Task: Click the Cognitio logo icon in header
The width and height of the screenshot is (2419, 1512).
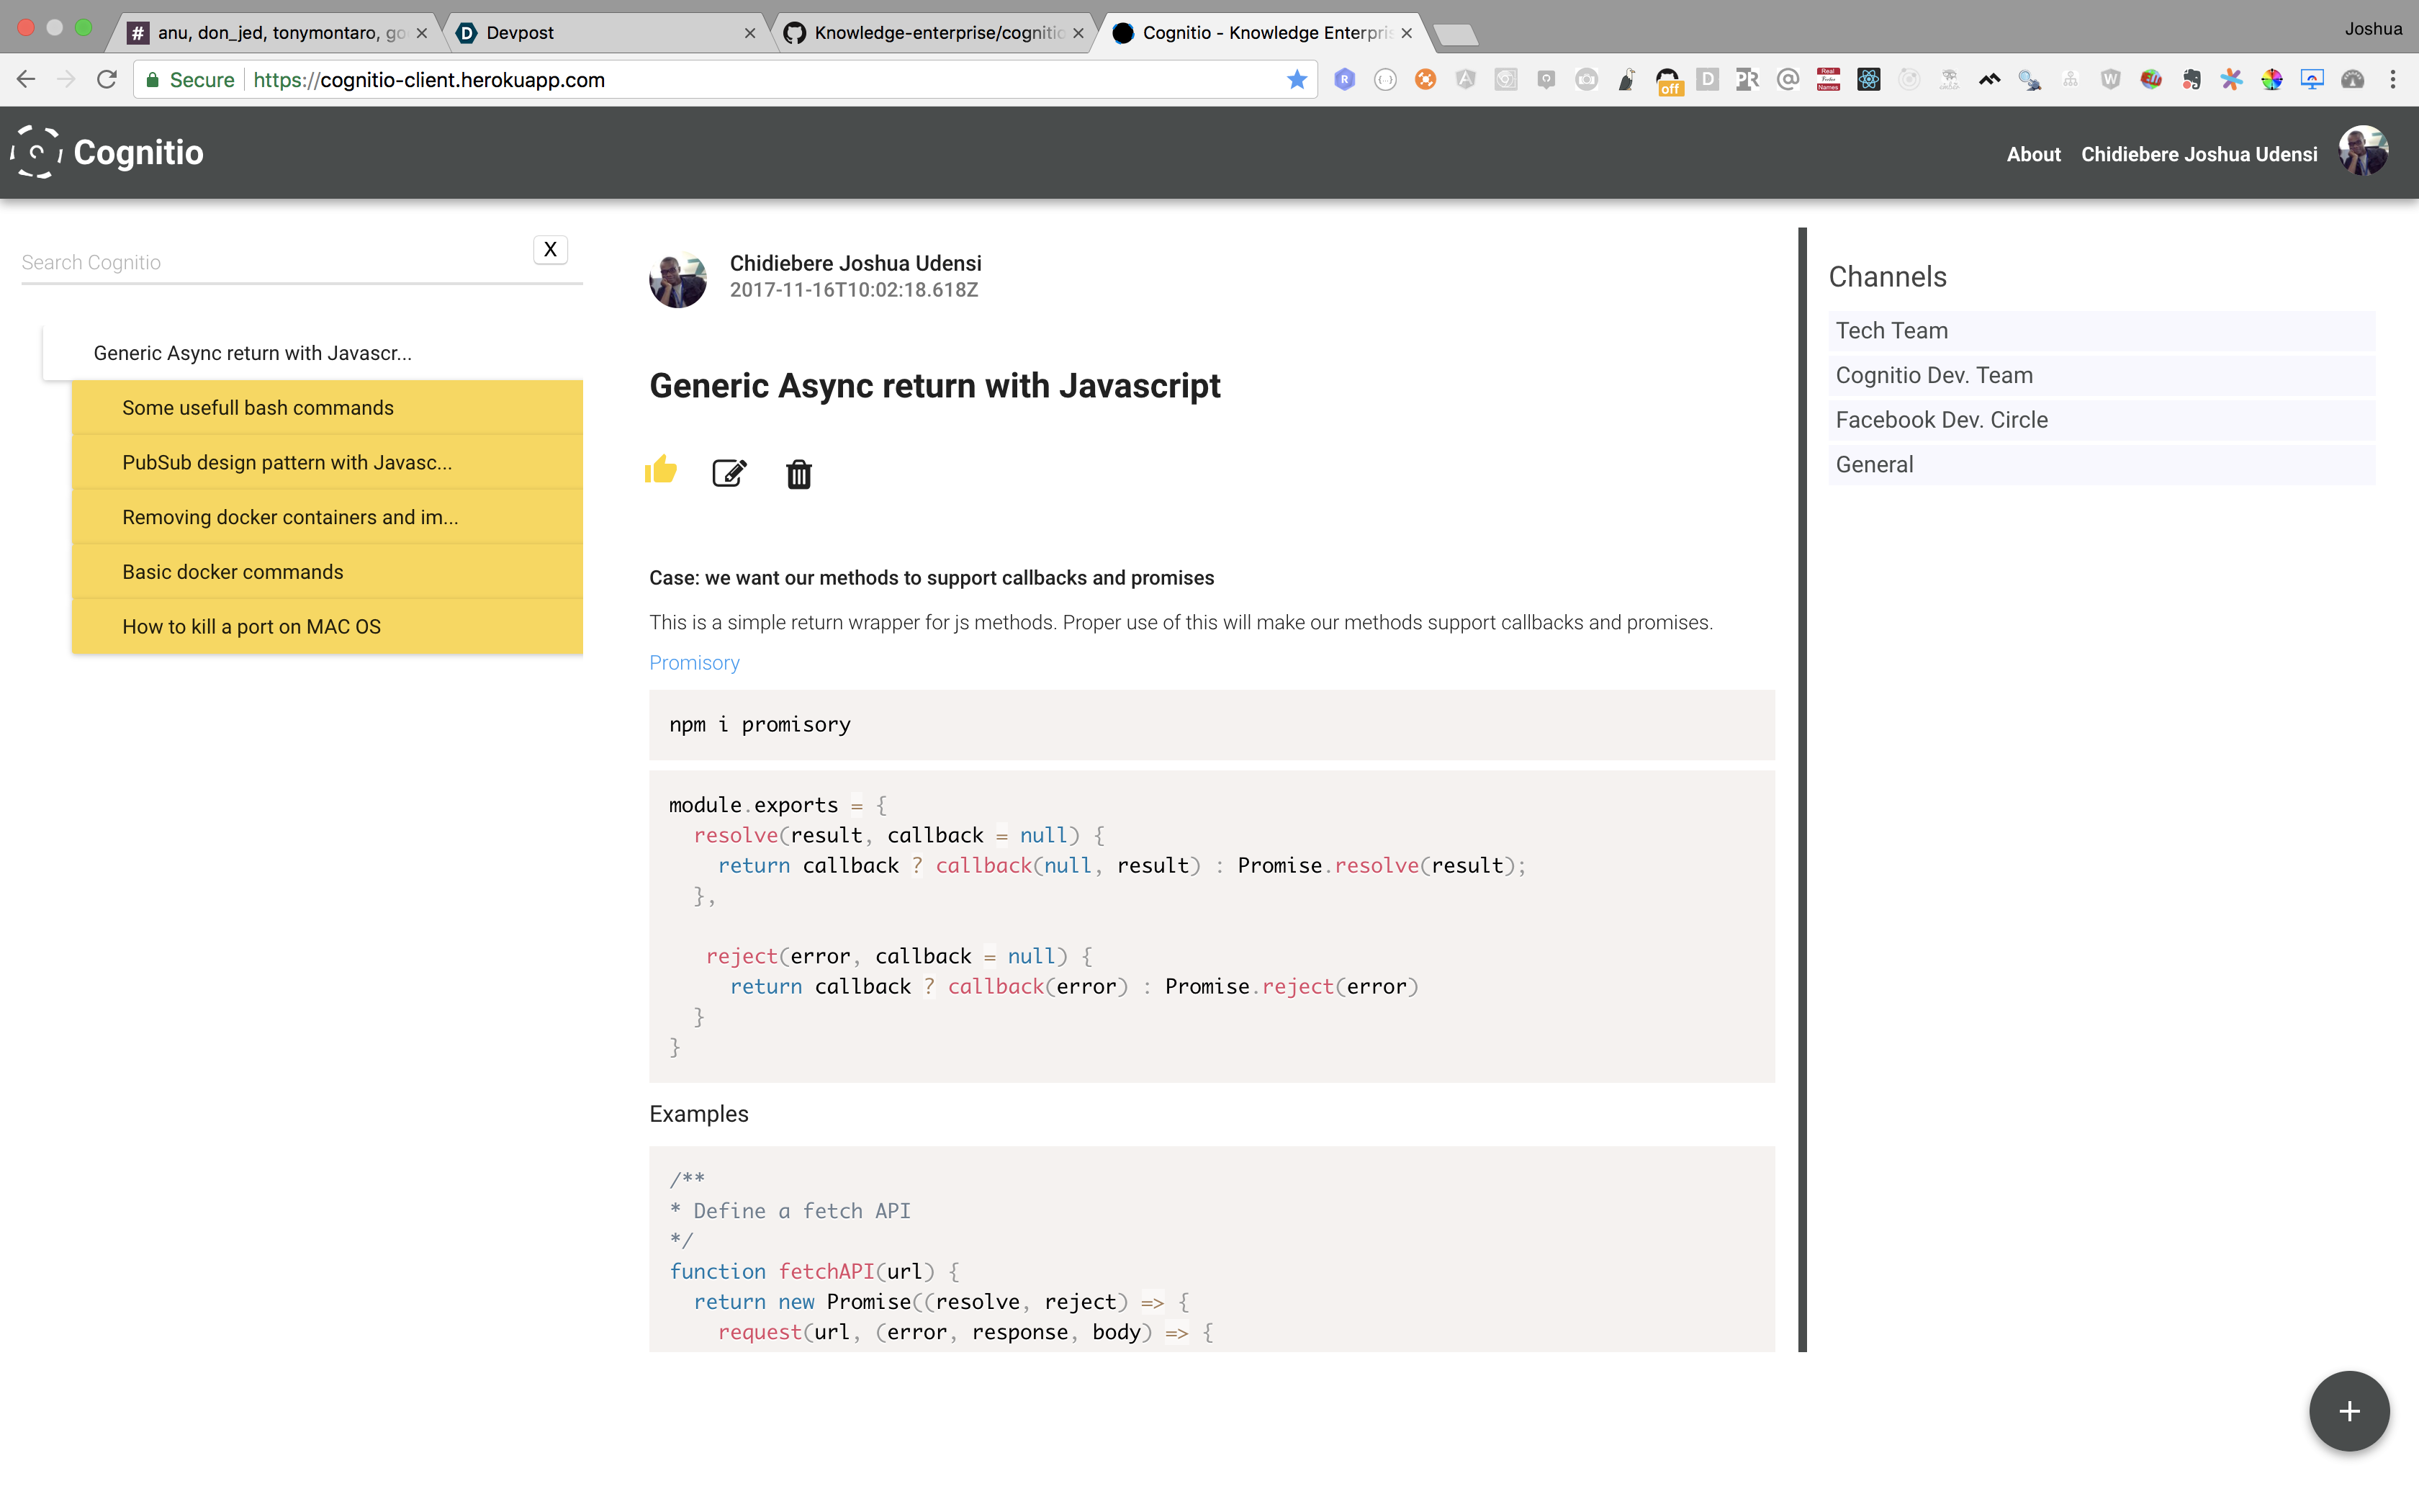Action: point(36,152)
